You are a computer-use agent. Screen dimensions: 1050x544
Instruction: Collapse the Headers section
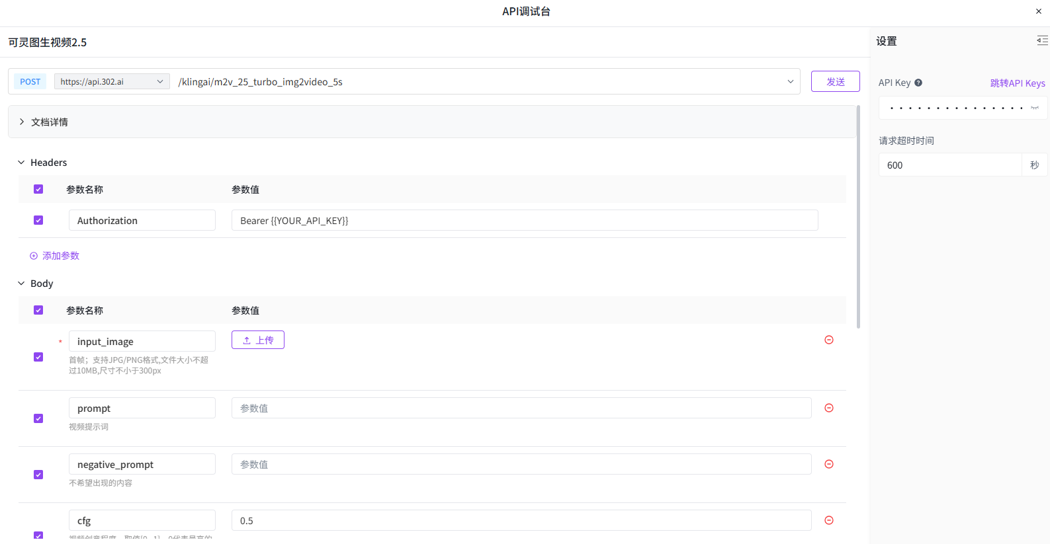click(21, 163)
